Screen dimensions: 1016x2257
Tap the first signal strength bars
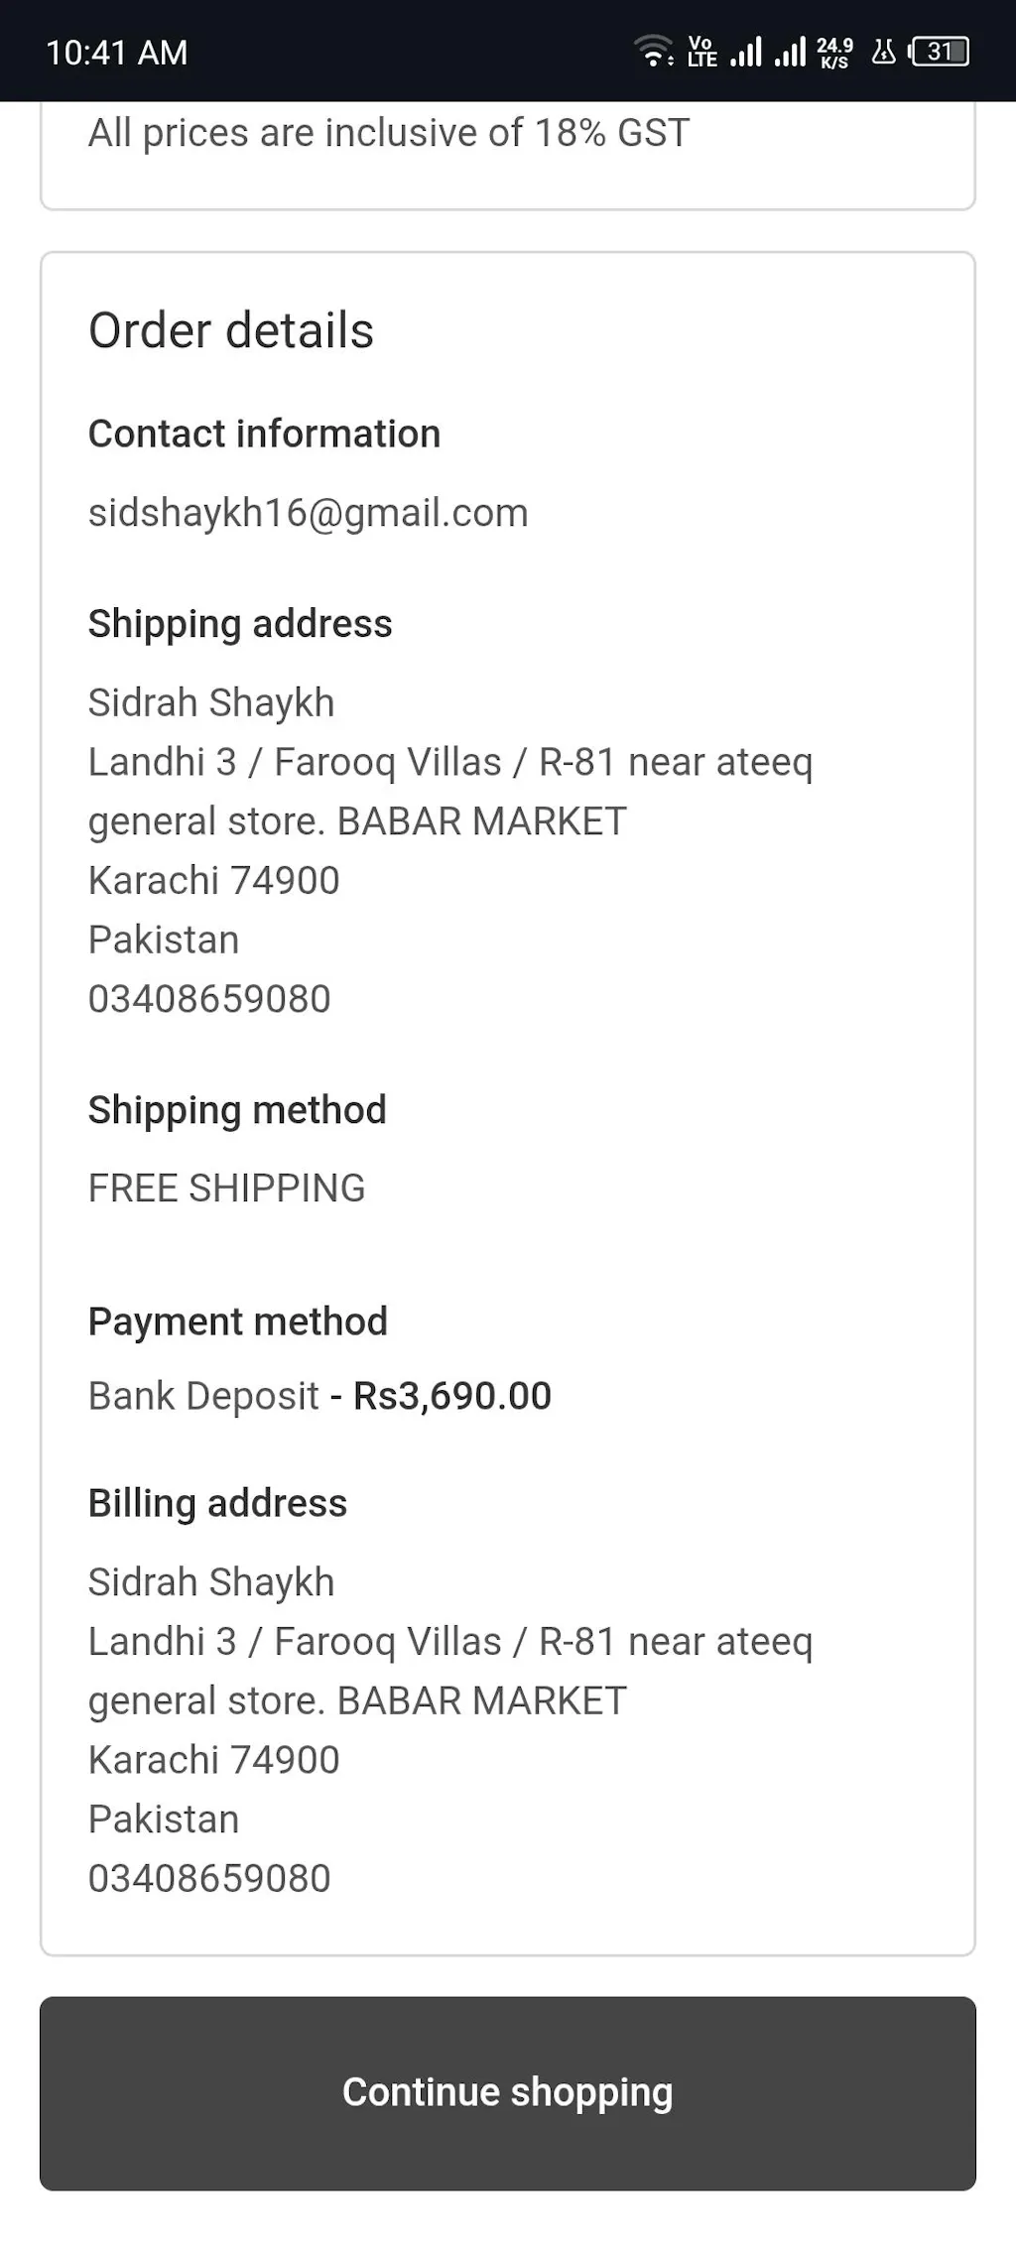coord(746,51)
